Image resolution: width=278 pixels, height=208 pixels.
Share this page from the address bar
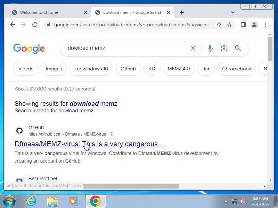point(218,25)
